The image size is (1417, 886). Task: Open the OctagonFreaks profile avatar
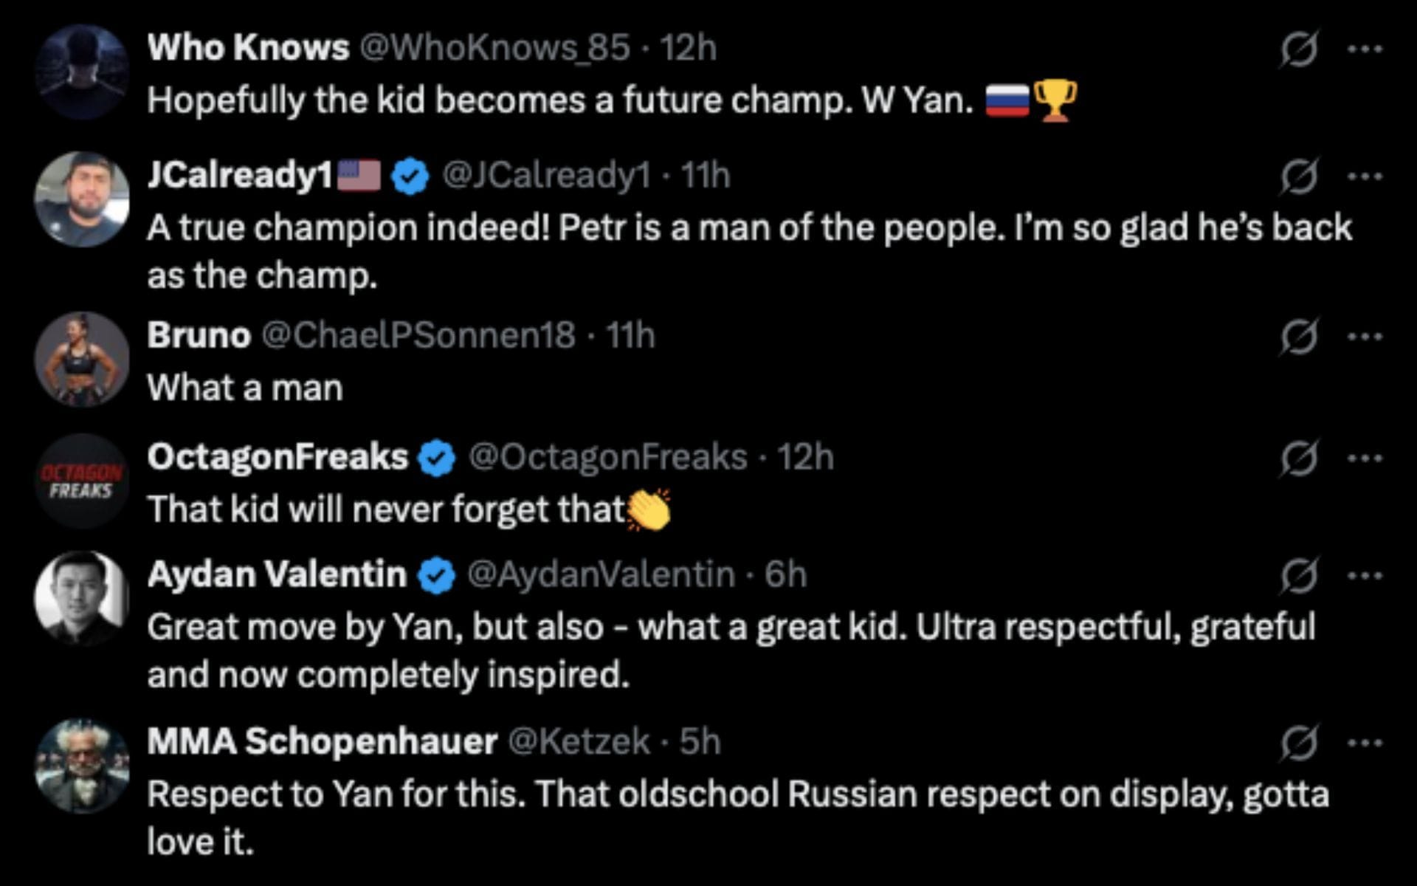pyautogui.click(x=82, y=481)
